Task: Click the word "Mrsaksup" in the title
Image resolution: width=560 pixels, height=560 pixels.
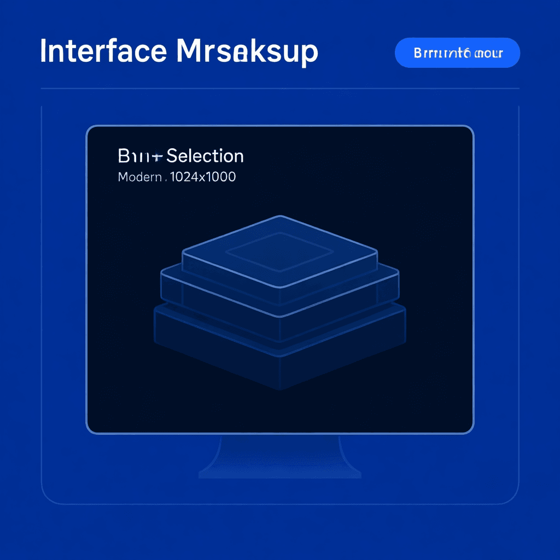Action: pos(246,52)
